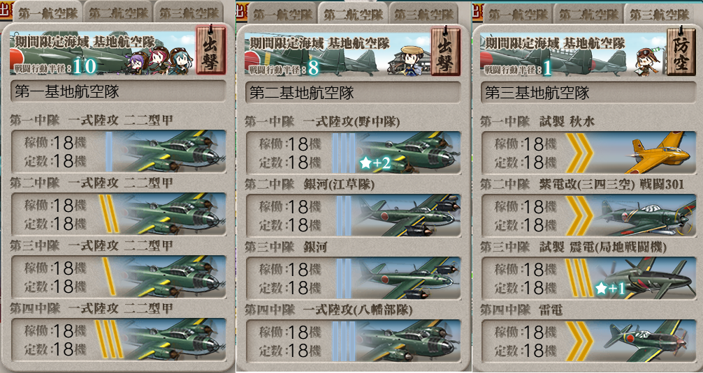Select the 紫電改(三四三空) 戦闘301 aircraft slot
Image resolution: width=703 pixels, height=373 pixels.
click(x=588, y=215)
